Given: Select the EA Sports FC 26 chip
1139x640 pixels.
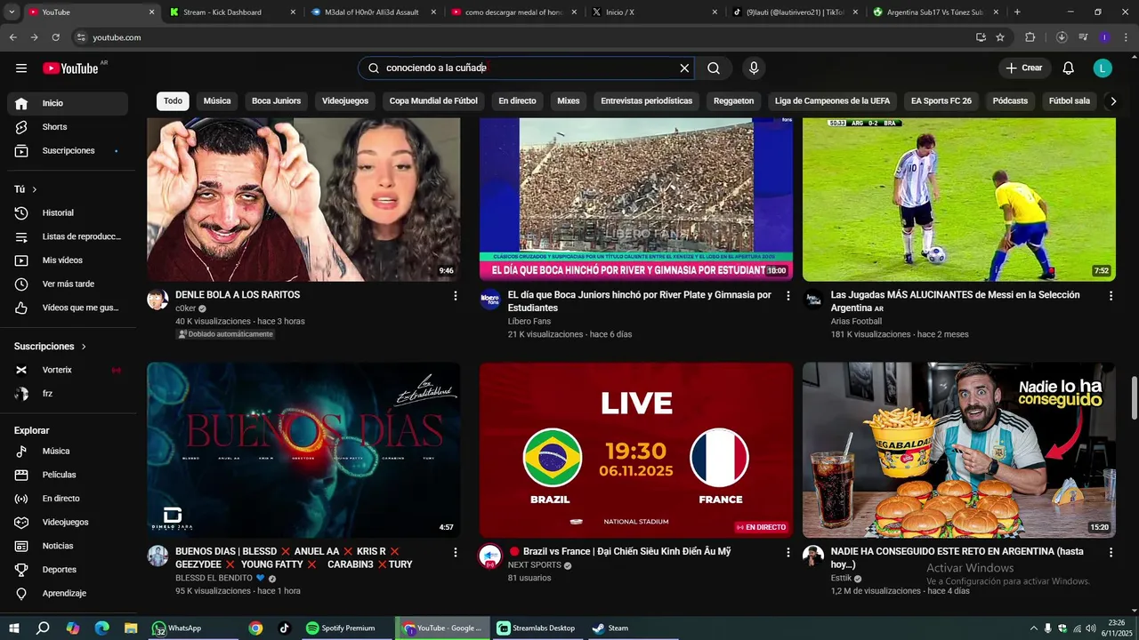Looking at the screenshot, I should point(941,101).
